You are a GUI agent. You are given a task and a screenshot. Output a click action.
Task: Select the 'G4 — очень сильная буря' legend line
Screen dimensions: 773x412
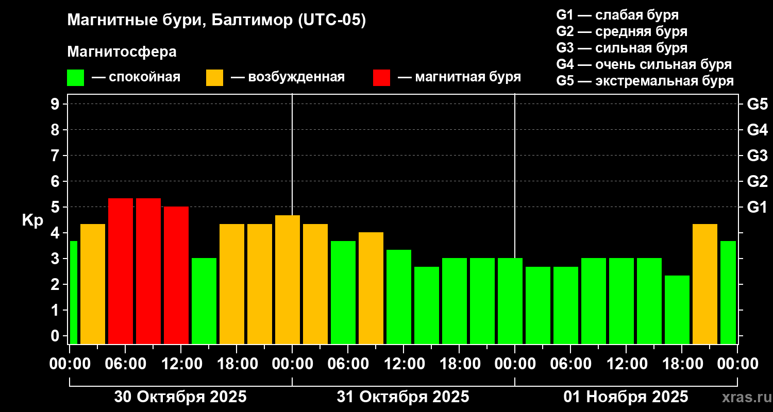point(644,64)
